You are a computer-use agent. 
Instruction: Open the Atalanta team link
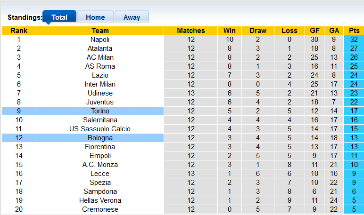(100, 48)
